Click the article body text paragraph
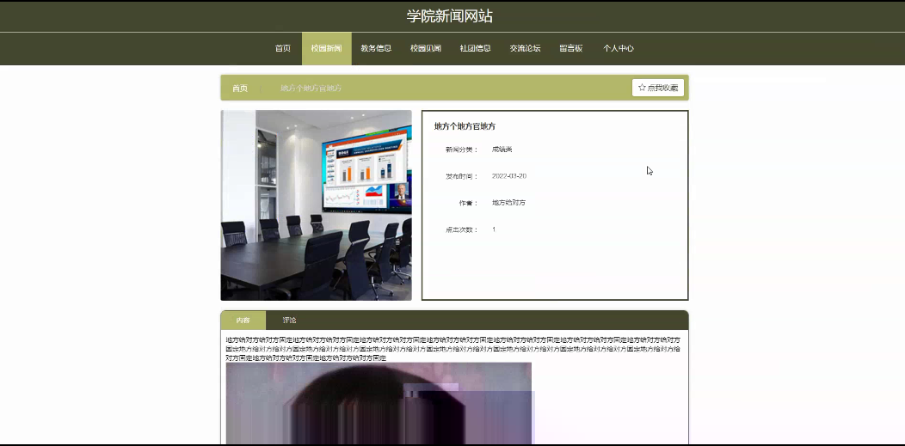 pos(453,349)
